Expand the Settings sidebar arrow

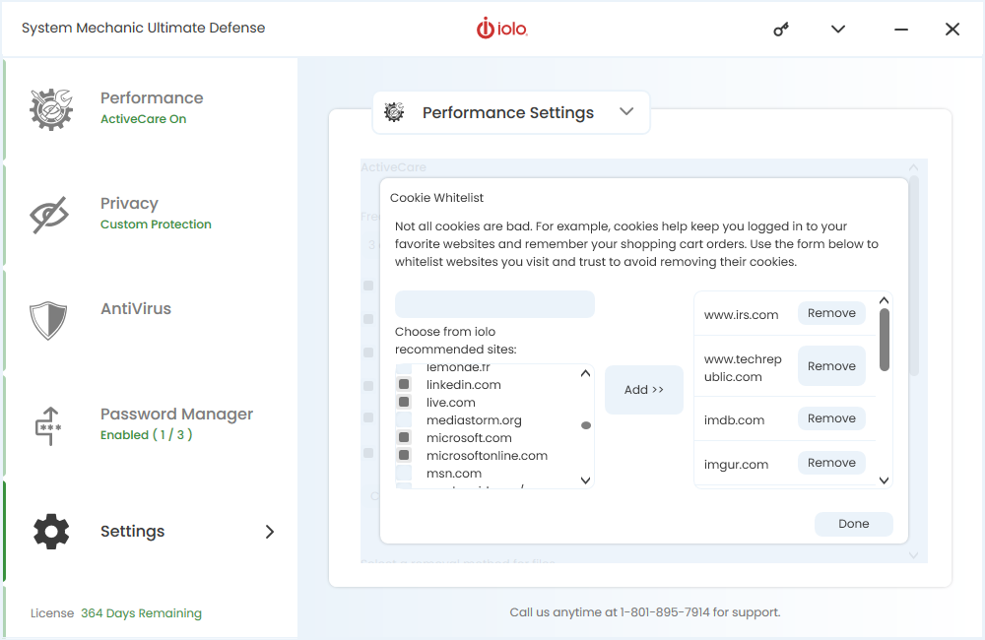click(x=270, y=532)
